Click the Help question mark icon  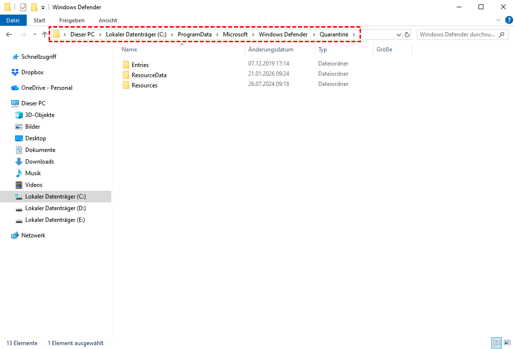click(509, 20)
